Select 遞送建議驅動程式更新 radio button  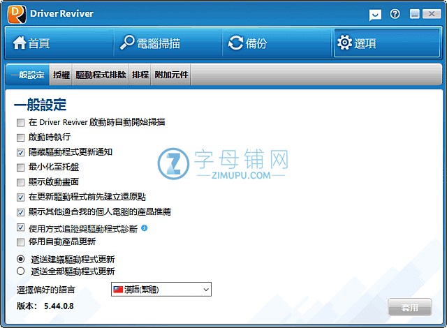point(20,259)
